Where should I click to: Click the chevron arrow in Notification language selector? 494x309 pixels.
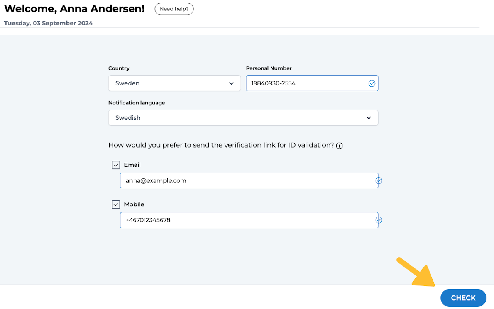pos(369,118)
